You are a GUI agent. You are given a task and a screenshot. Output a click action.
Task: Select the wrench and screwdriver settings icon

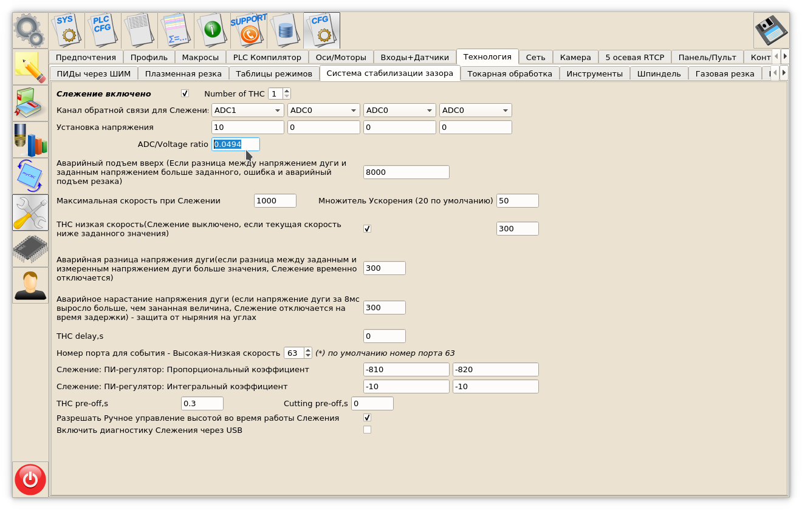click(30, 212)
